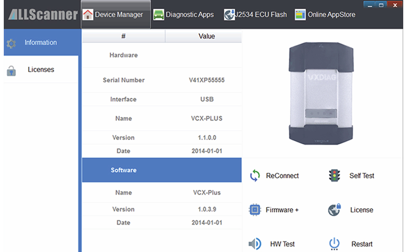Click the License button label
407x252 pixels.
pyautogui.click(x=362, y=210)
